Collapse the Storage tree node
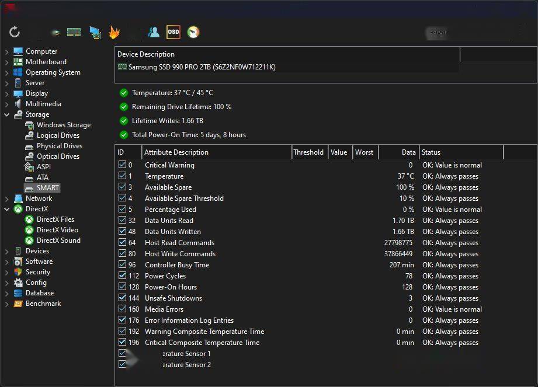This screenshot has width=538, height=387. (x=7, y=114)
